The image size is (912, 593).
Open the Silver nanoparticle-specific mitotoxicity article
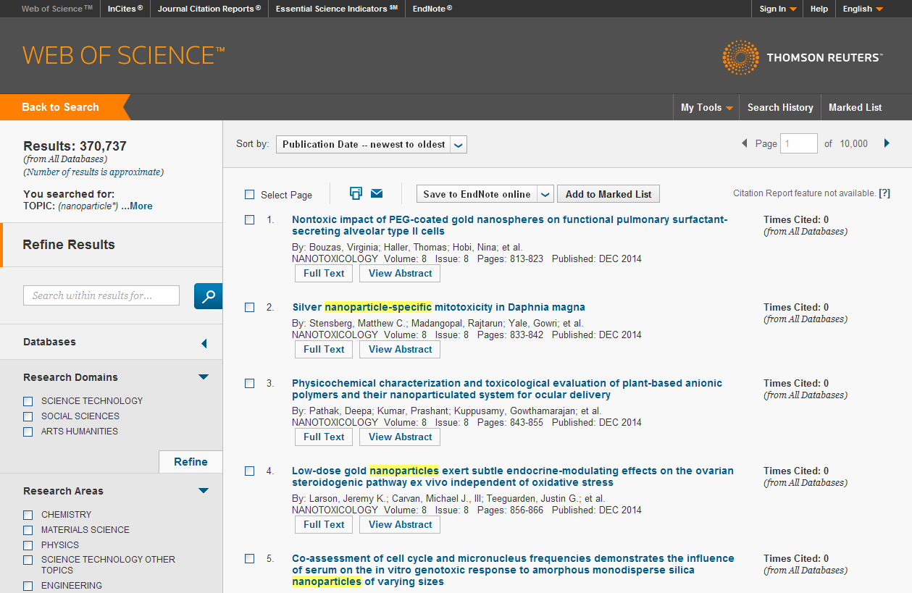pos(438,307)
